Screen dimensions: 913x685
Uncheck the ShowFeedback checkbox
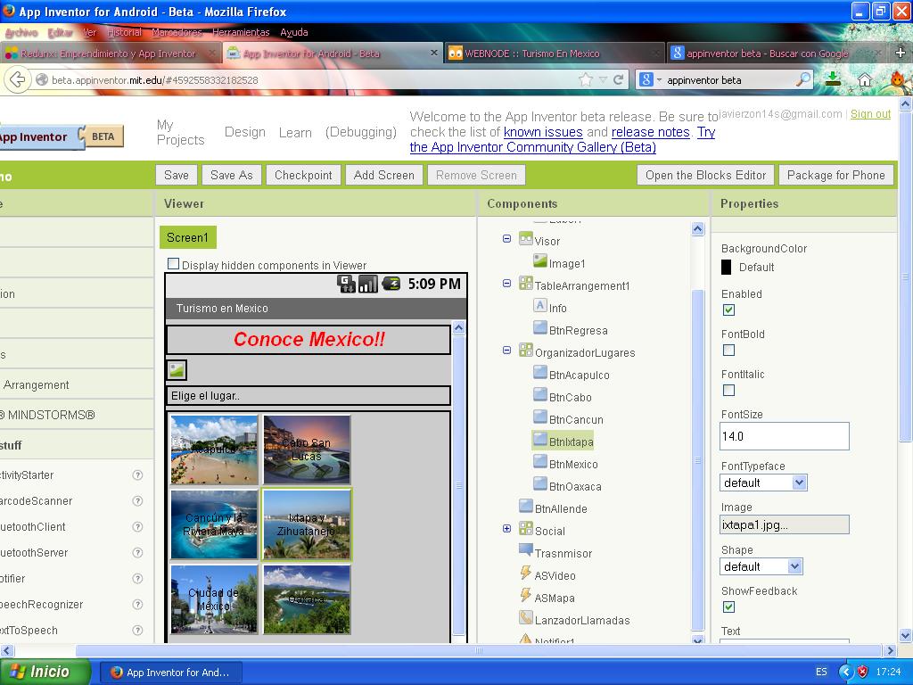pos(728,607)
